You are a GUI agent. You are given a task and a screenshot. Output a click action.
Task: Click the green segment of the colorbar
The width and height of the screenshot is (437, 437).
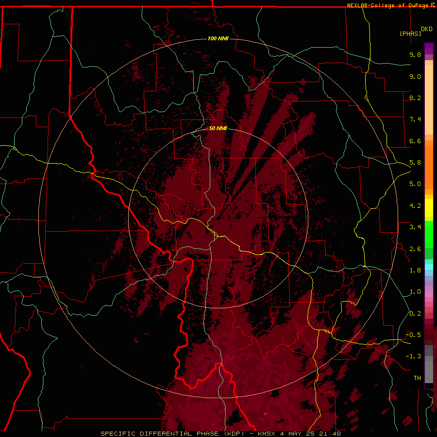[x=429, y=234]
